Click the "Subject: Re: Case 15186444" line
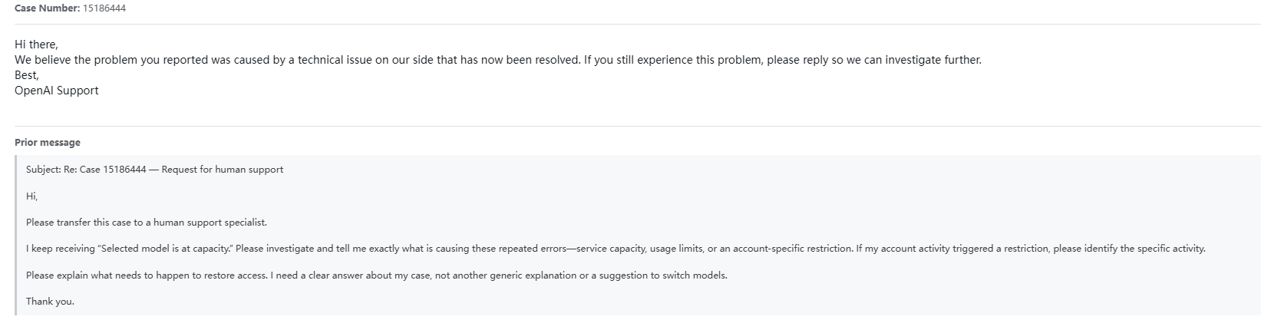1261x320 pixels. [x=86, y=170]
